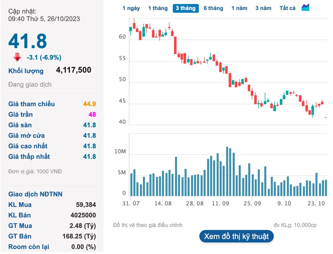Display the Tất cả full history
The height and width of the screenshot is (254, 333).
click(287, 8)
